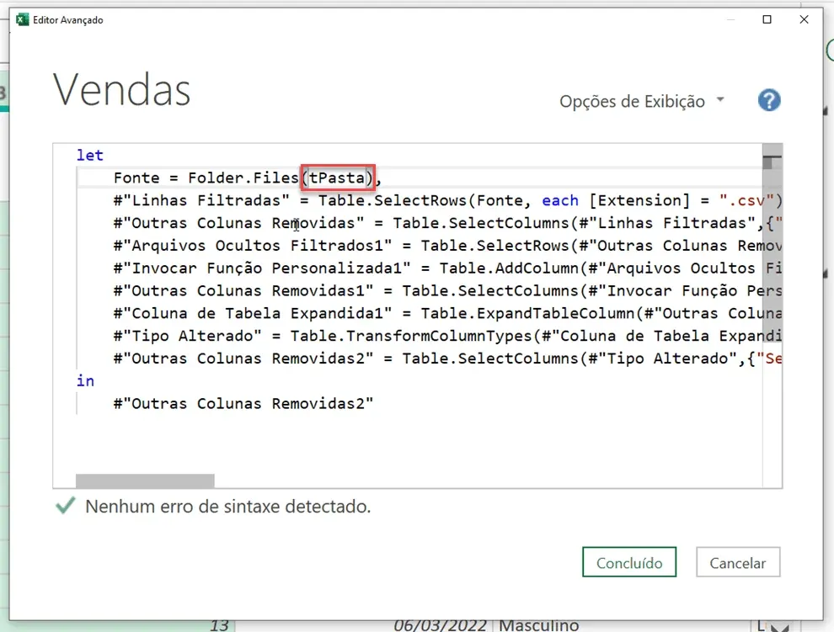Click the Vendas query title

(121, 90)
